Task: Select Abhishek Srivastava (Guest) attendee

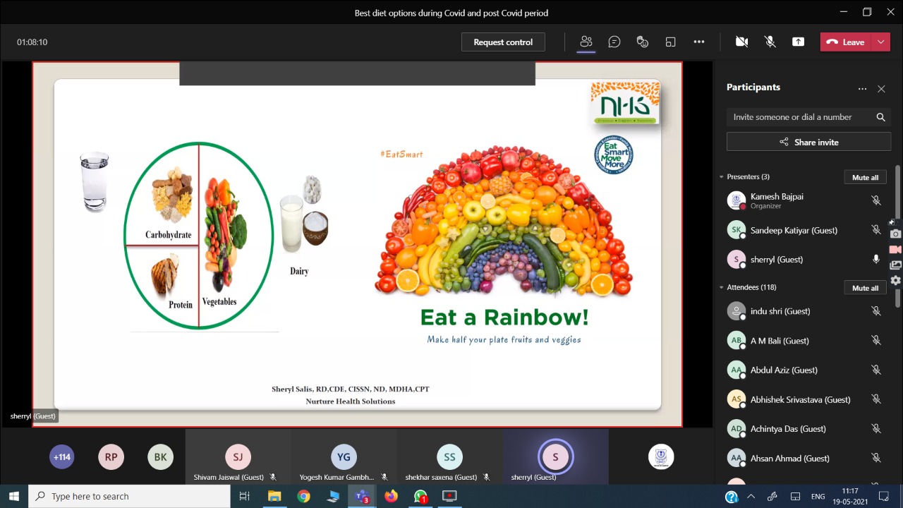Action: [x=804, y=399]
